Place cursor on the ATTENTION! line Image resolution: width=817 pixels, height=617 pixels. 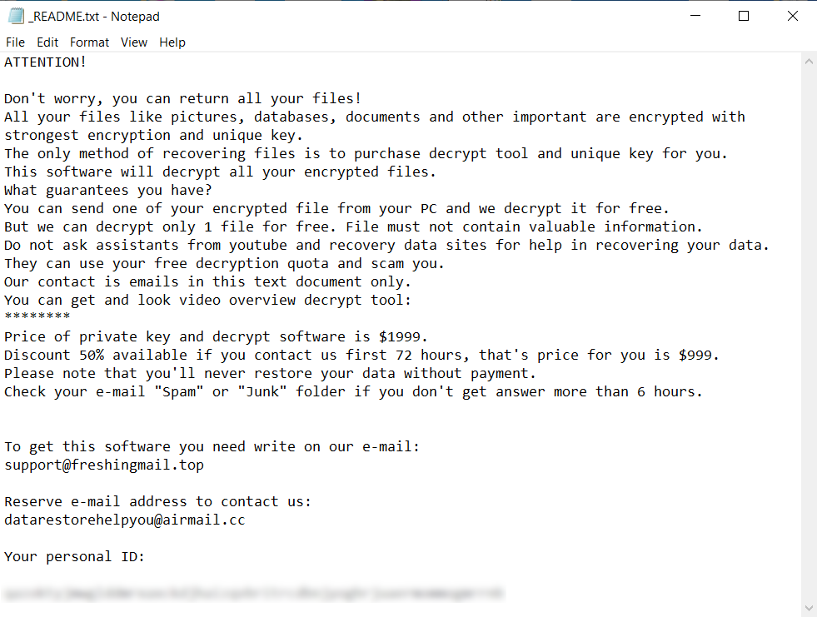click(x=46, y=62)
